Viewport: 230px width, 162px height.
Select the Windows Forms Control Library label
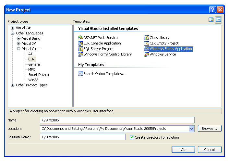[x=108, y=55]
